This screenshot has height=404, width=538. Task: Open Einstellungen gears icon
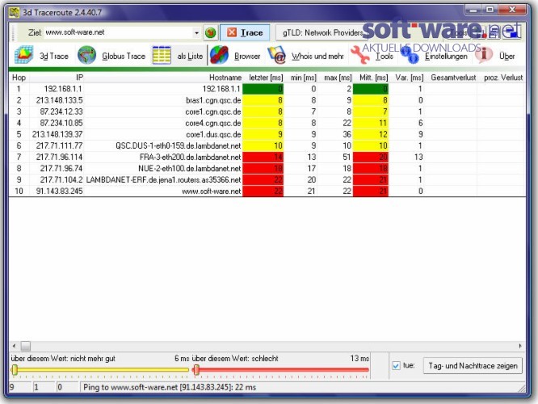(x=410, y=55)
